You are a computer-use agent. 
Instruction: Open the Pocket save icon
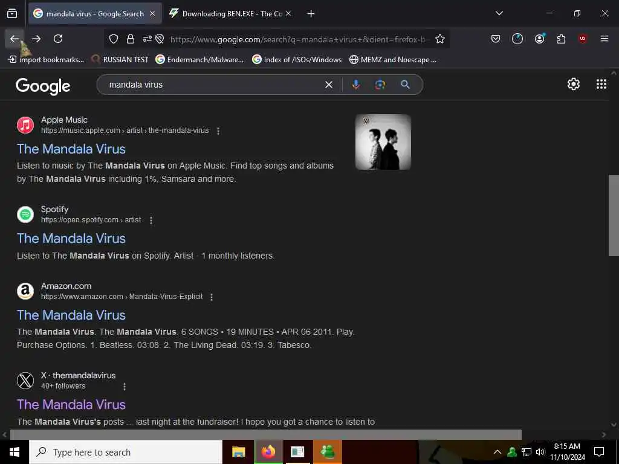click(496, 39)
